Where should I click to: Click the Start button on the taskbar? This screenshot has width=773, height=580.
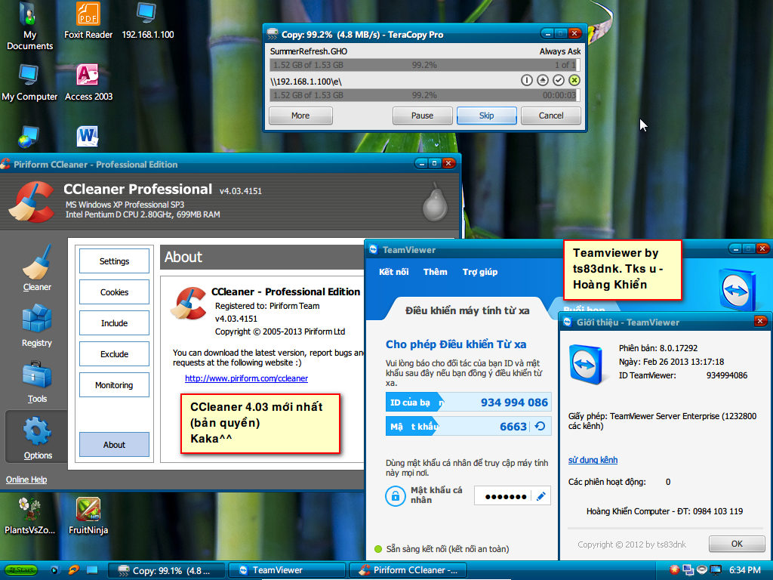[20, 570]
